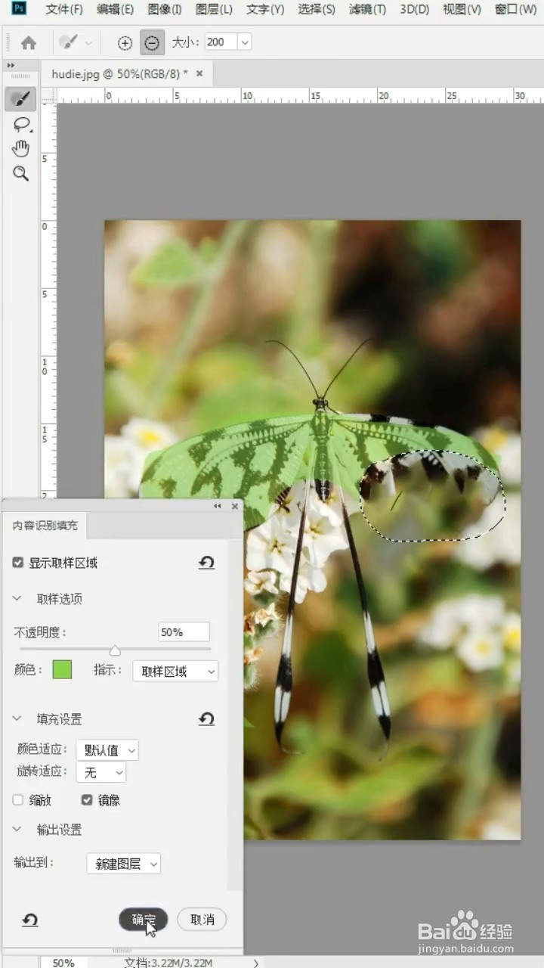Expand the toolbar double-arrow handle
Viewport: 544px width, 968px height.
tap(11, 66)
